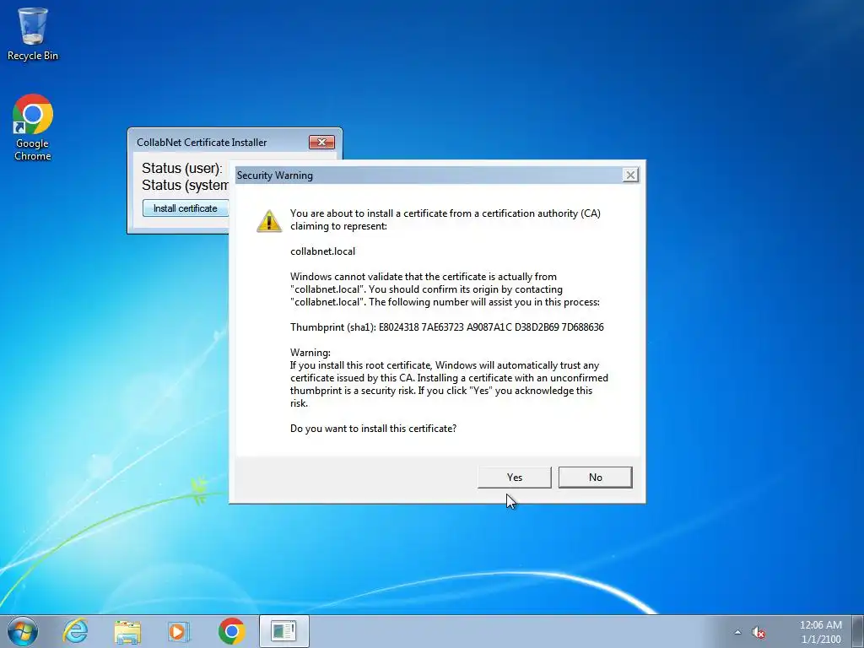Click the sha1 thumbprint text line
This screenshot has width=864, height=648.
[x=447, y=327]
